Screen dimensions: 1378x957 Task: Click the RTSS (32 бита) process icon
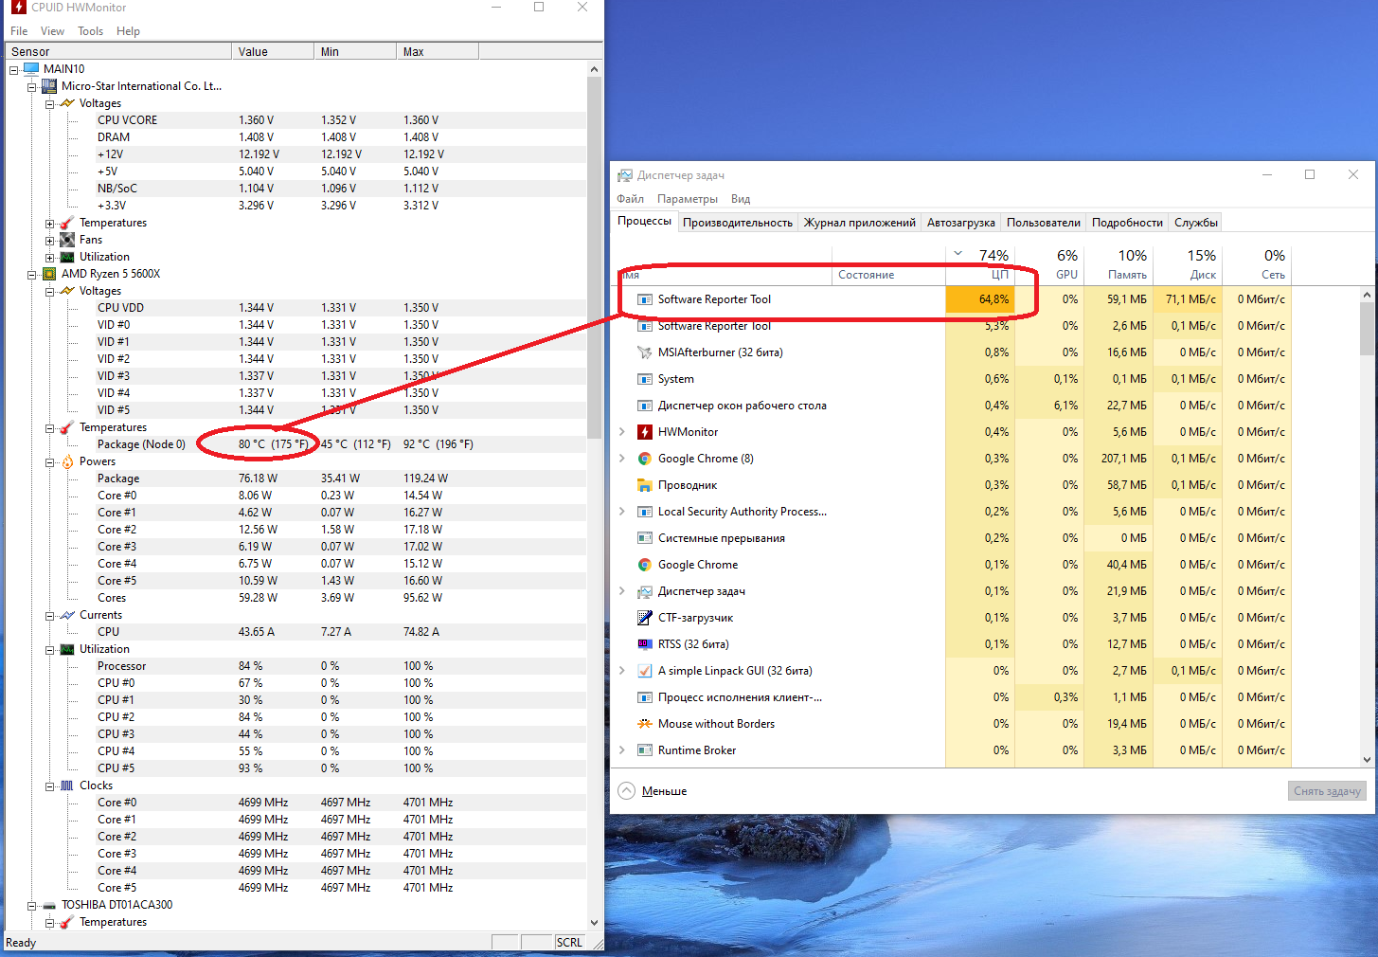[x=645, y=644]
